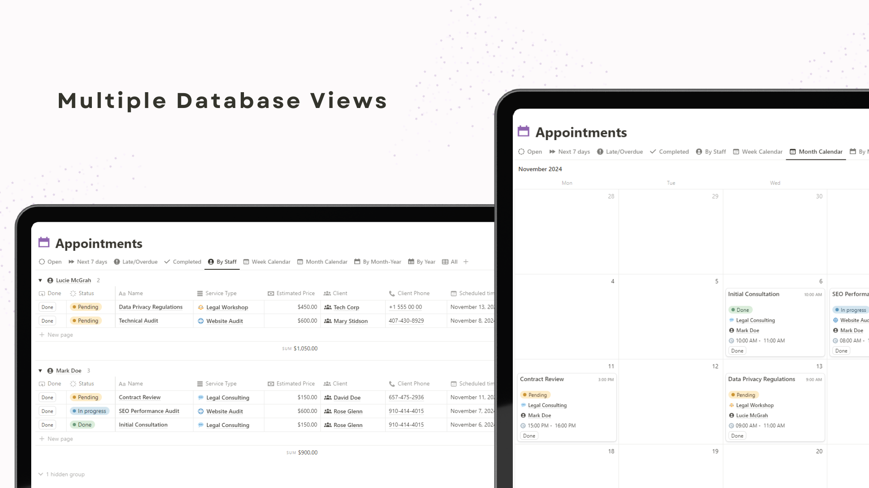Select the By Month-Year tab in the left window
The width and height of the screenshot is (869, 488).
378,262
